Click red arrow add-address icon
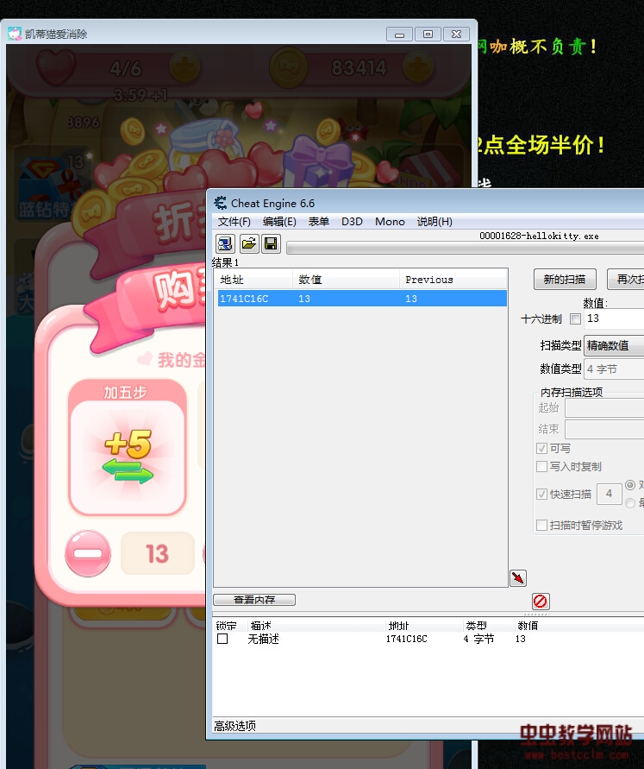 click(x=517, y=577)
